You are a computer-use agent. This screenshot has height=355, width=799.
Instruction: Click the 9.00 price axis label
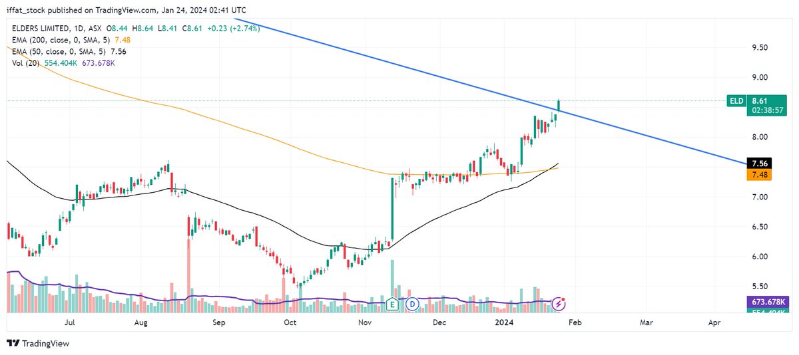760,77
